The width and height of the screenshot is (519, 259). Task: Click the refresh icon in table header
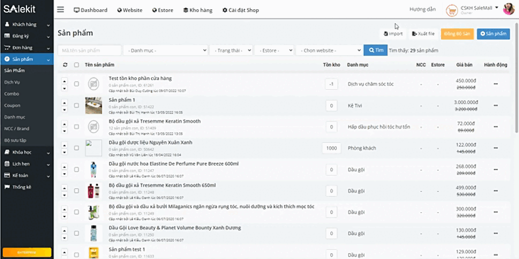65,65
